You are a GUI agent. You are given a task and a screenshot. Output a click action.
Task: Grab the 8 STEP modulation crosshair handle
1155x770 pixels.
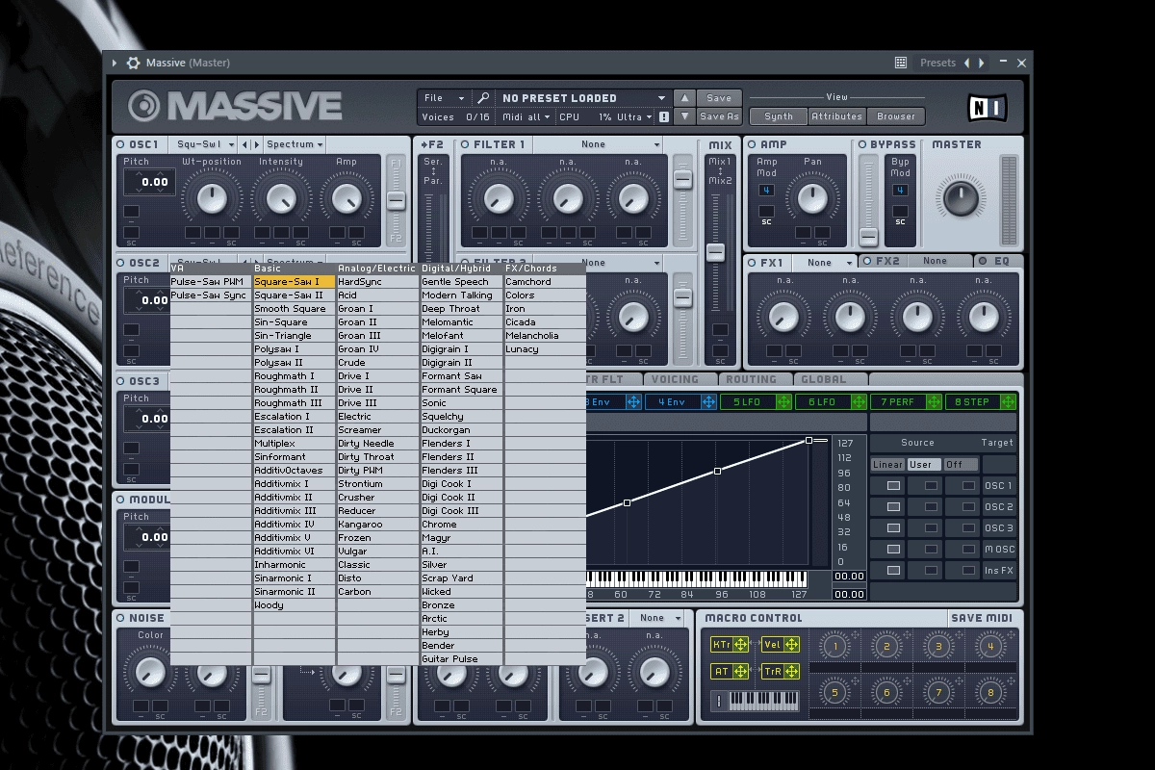[1009, 402]
